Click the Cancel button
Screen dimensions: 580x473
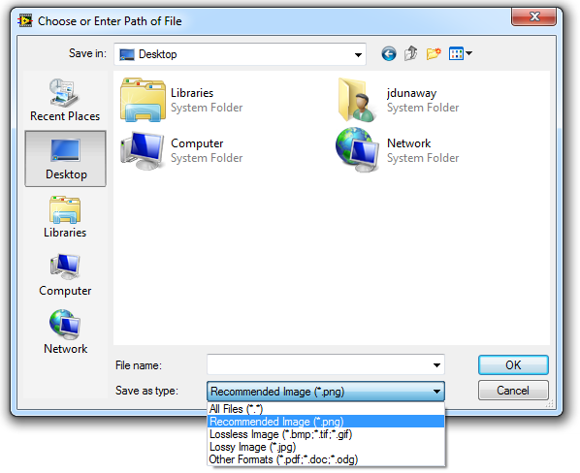tap(513, 391)
